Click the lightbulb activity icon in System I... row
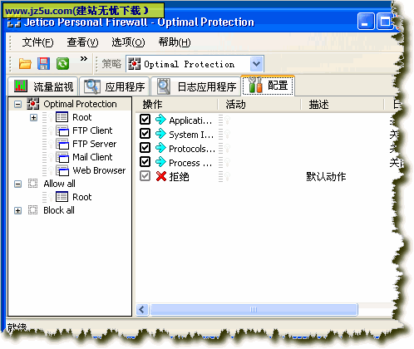The width and height of the screenshot is (414, 349). pyautogui.click(x=228, y=134)
